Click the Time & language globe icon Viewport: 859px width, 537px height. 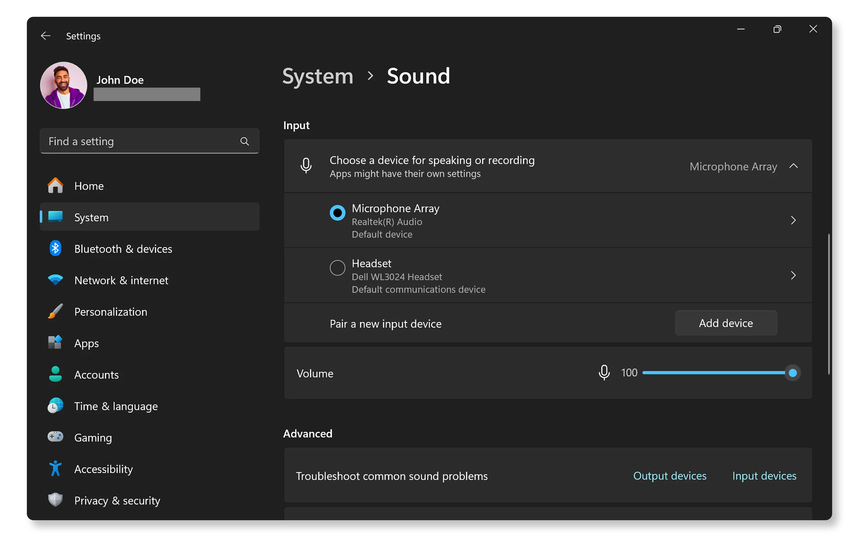tap(55, 405)
